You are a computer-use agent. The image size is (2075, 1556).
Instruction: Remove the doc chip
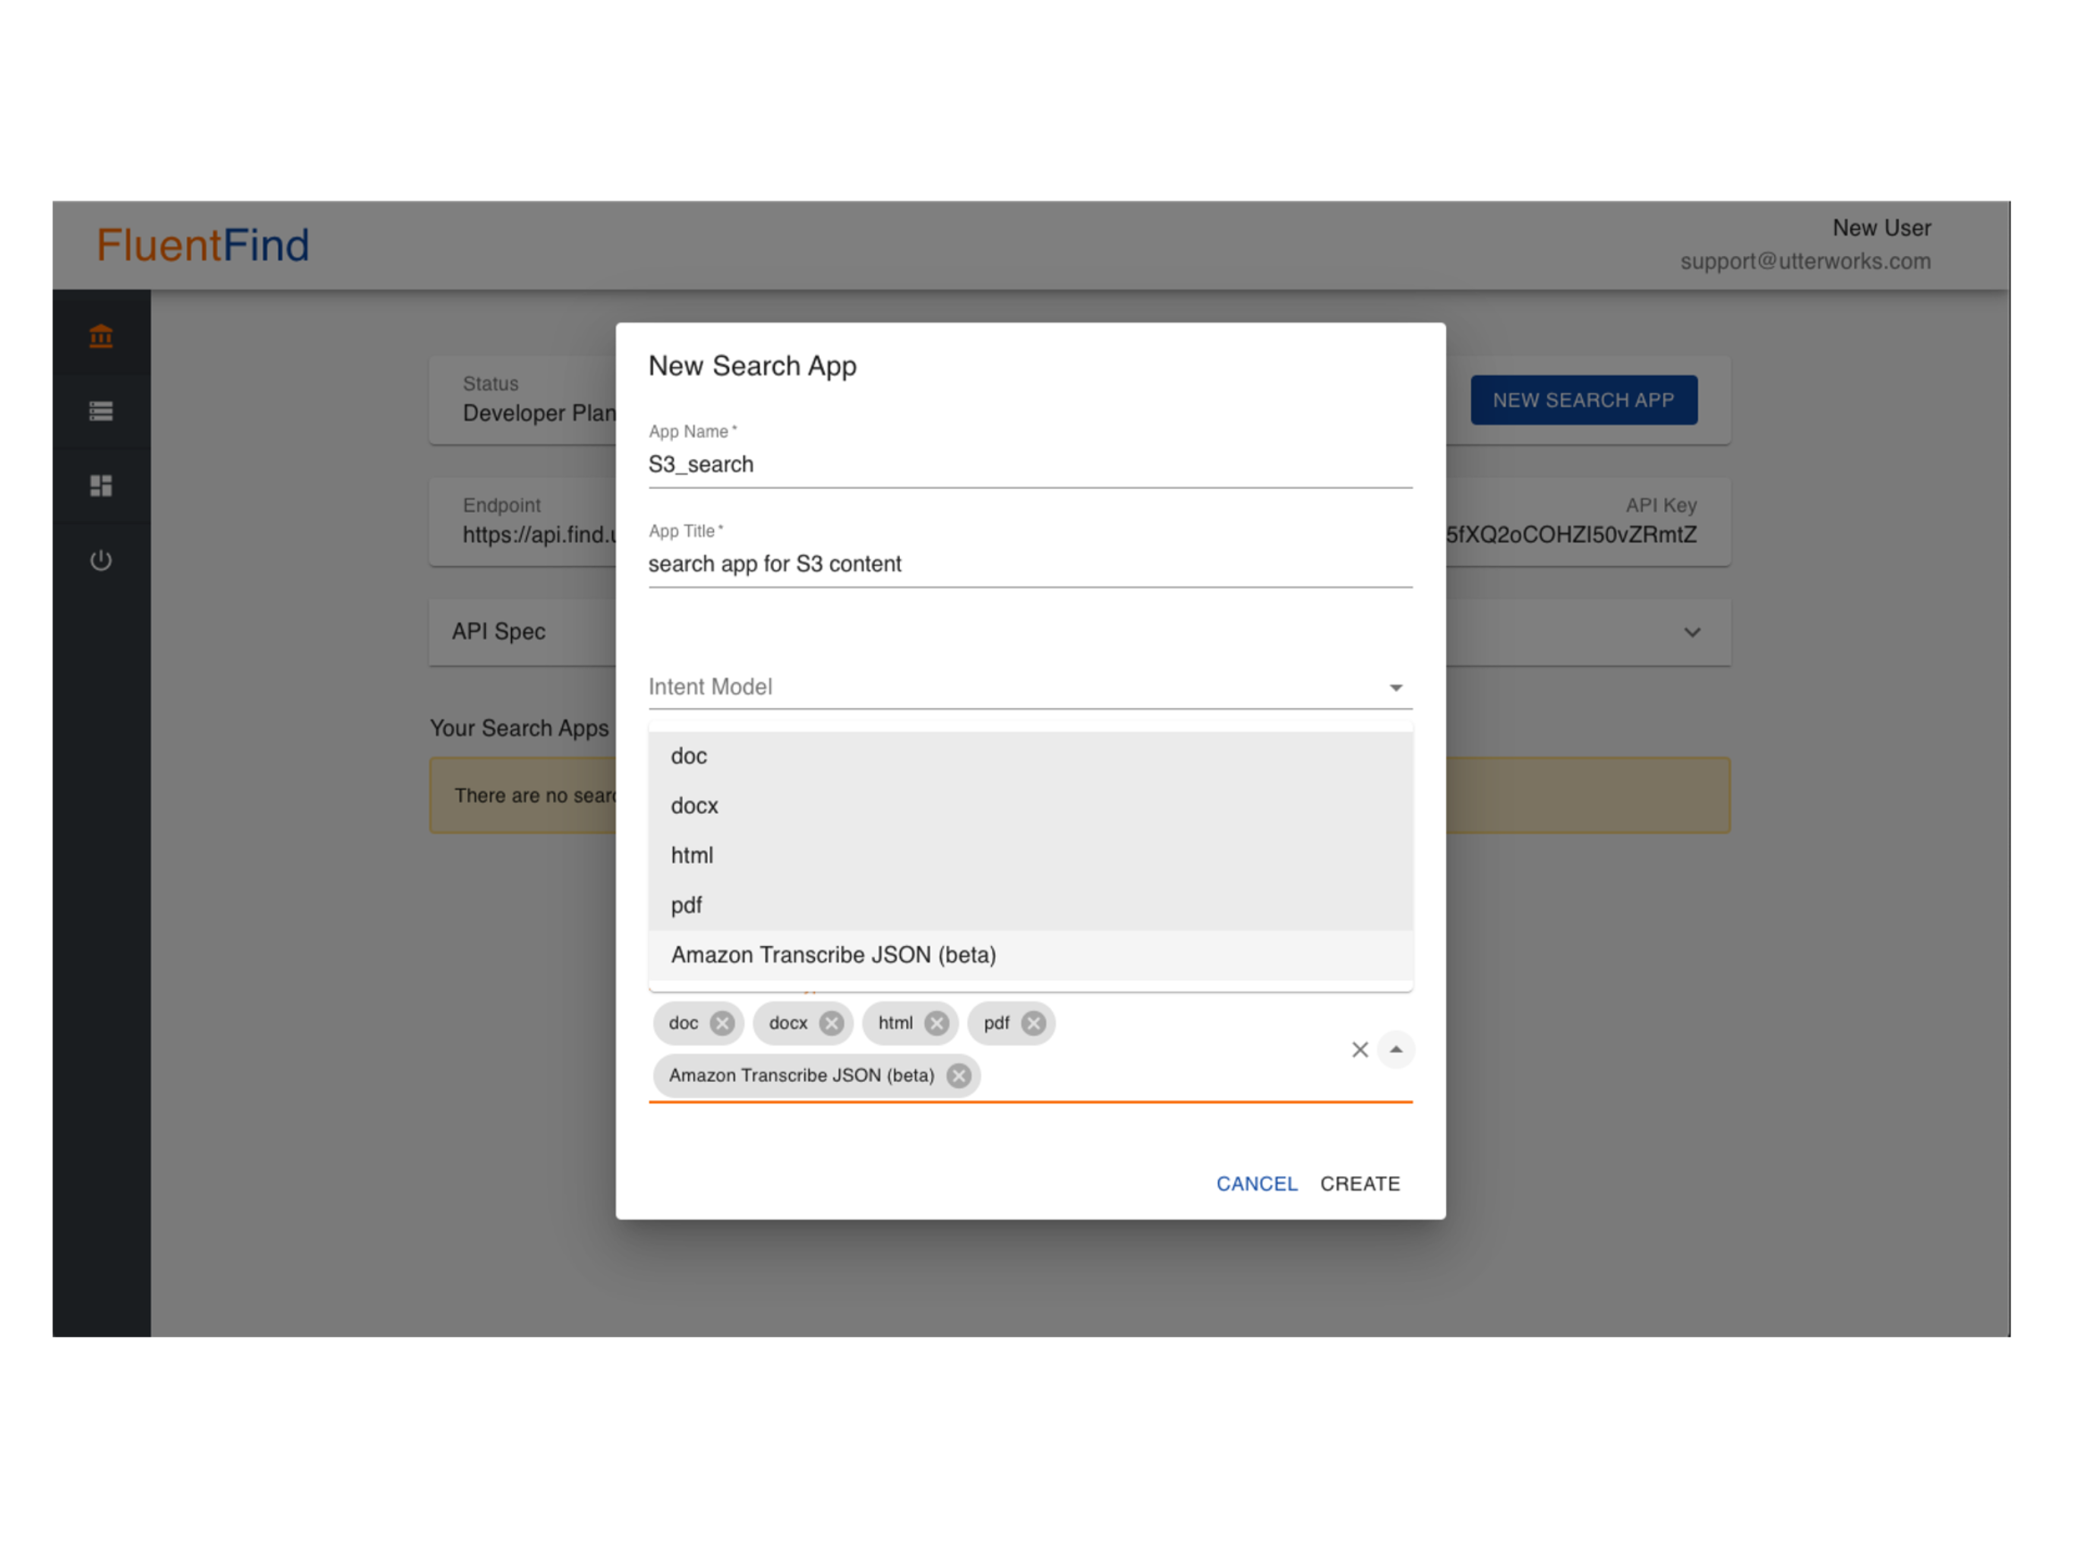pyautogui.click(x=722, y=1023)
